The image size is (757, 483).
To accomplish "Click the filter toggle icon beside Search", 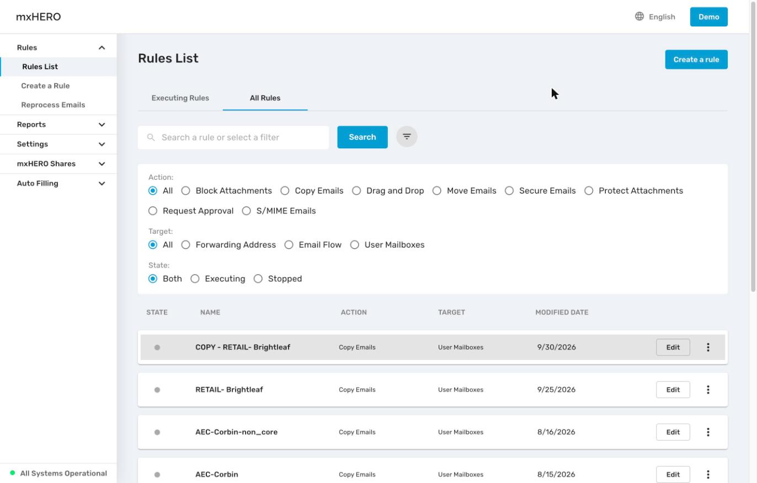I will coord(407,137).
